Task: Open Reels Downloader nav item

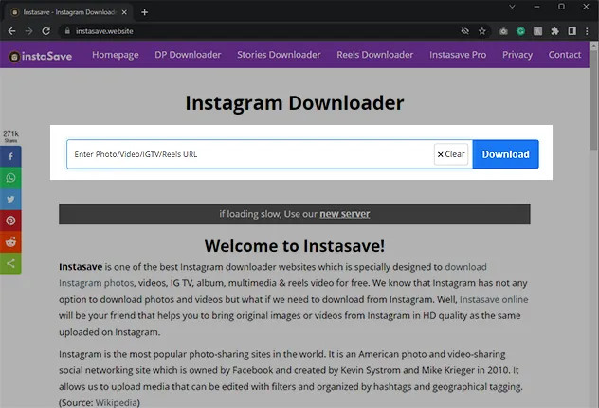Action: [x=375, y=55]
